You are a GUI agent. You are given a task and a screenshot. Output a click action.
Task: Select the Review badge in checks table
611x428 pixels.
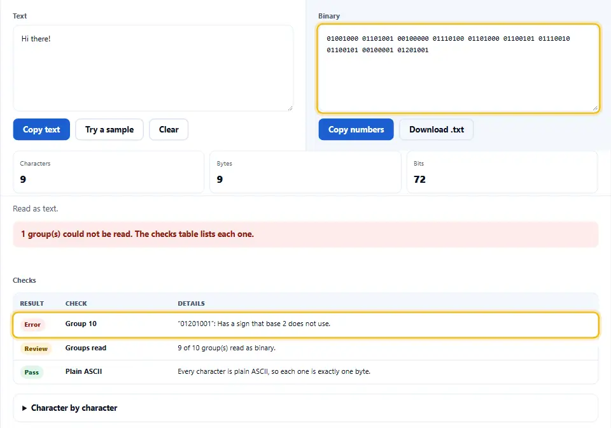[36, 348]
